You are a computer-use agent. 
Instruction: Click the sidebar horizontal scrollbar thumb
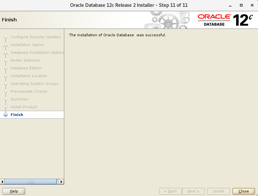pos(31,182)
